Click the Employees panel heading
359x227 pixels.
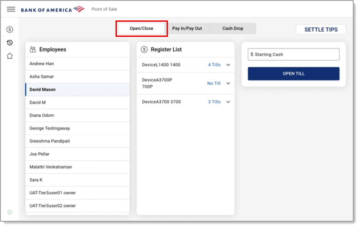tap(53, 49)
